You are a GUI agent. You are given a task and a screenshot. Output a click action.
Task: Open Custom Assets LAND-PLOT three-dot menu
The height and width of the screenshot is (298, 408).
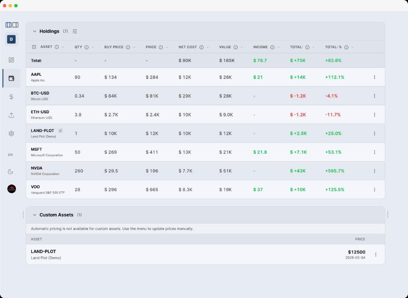376,255
